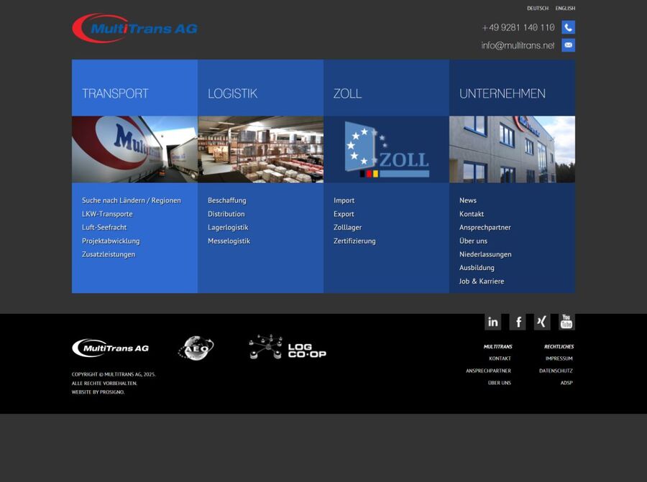Open the YouTube social icon
Viewport: 647px width, 482px height.
tap(566, 322)
